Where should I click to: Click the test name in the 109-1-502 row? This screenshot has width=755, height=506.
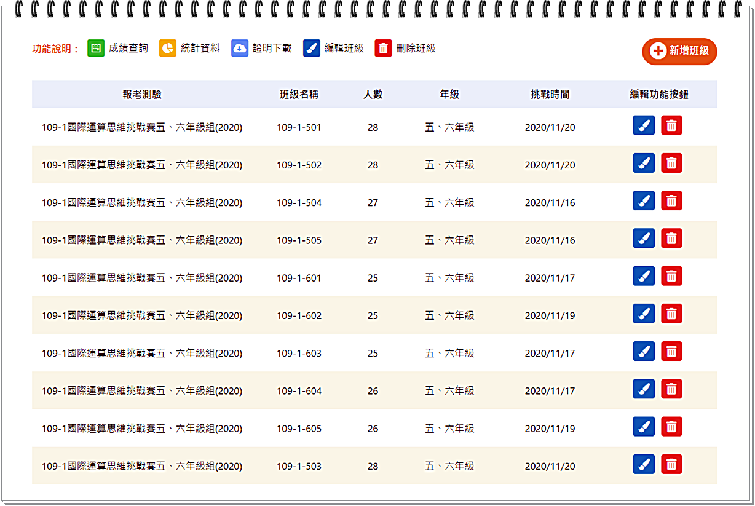click(142, 165)
